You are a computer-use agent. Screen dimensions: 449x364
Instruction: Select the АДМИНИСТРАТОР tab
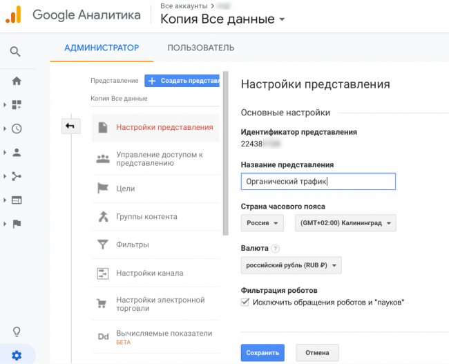pyautogui.click(x=102, y=48)
